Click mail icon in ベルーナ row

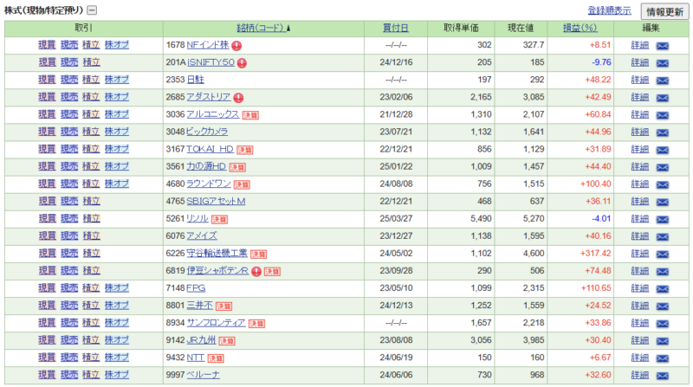coord(662,376)
